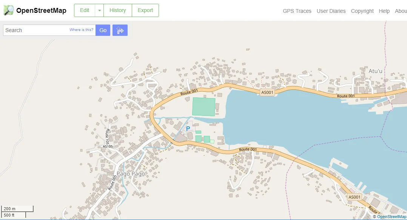Click the Route 005 road label
407x220 pixels.
(113, 183)
